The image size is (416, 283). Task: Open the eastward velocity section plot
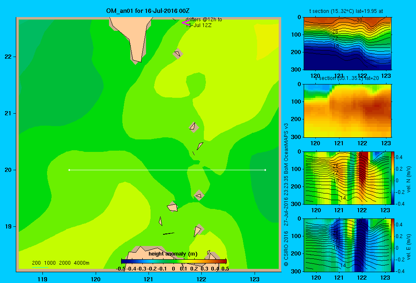pos(347,245)
